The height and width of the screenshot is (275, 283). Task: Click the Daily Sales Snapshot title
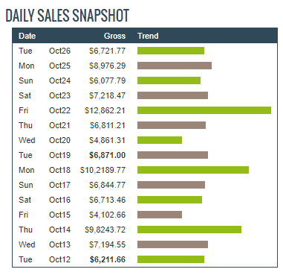tap(68, 16)
